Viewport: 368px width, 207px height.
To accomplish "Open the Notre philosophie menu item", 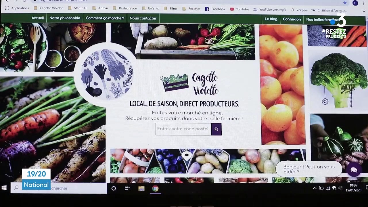I will point(65,18).
